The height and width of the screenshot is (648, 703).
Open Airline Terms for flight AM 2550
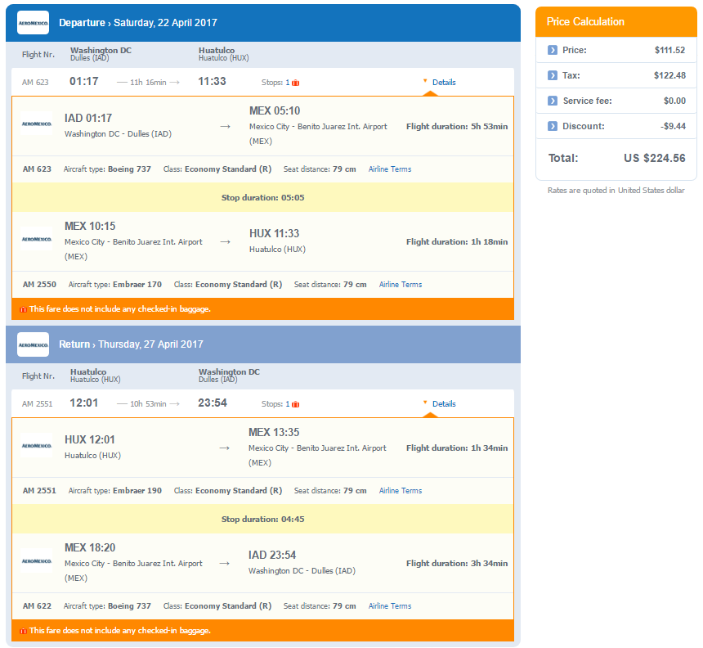pyautogui.click(x=401, y=285)
